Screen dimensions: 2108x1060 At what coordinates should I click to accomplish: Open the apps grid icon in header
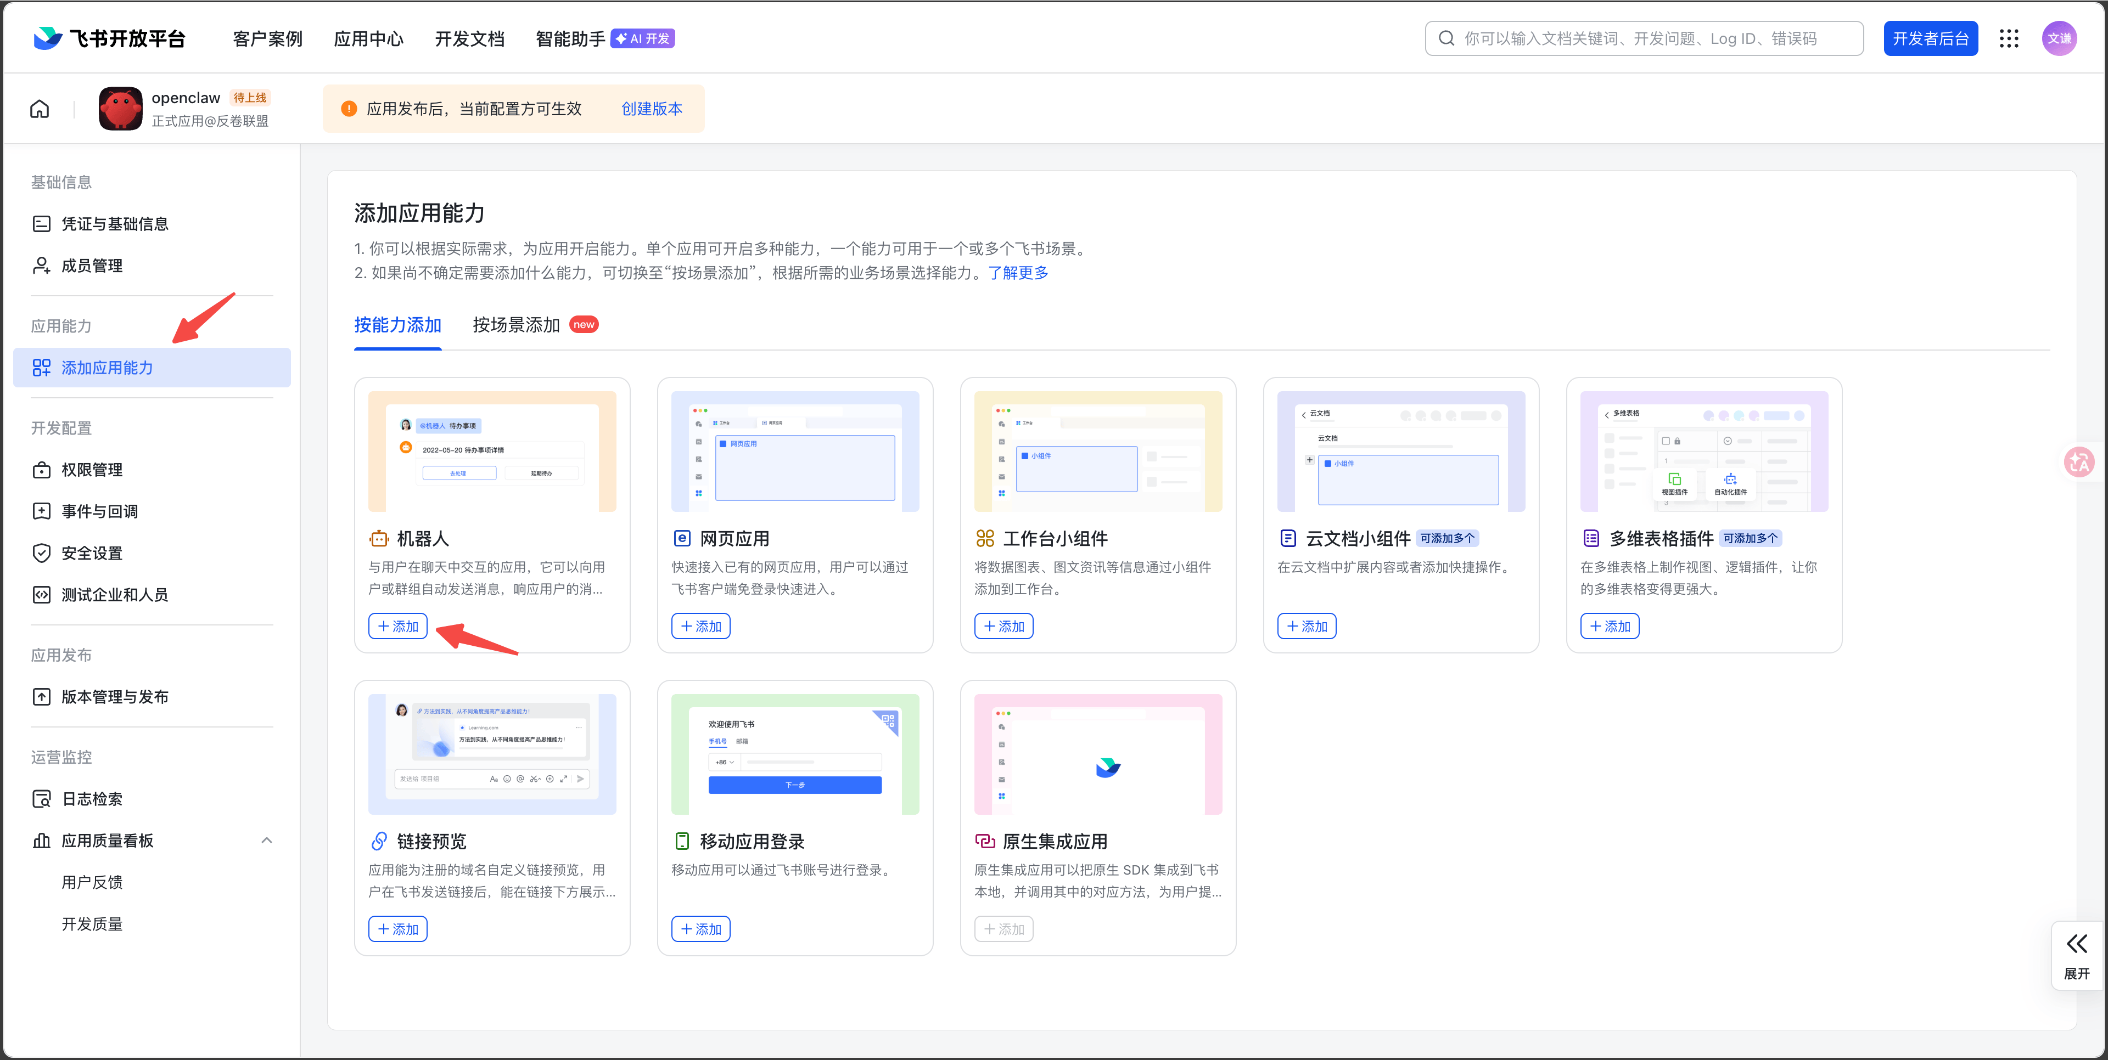click(2009, 38)
